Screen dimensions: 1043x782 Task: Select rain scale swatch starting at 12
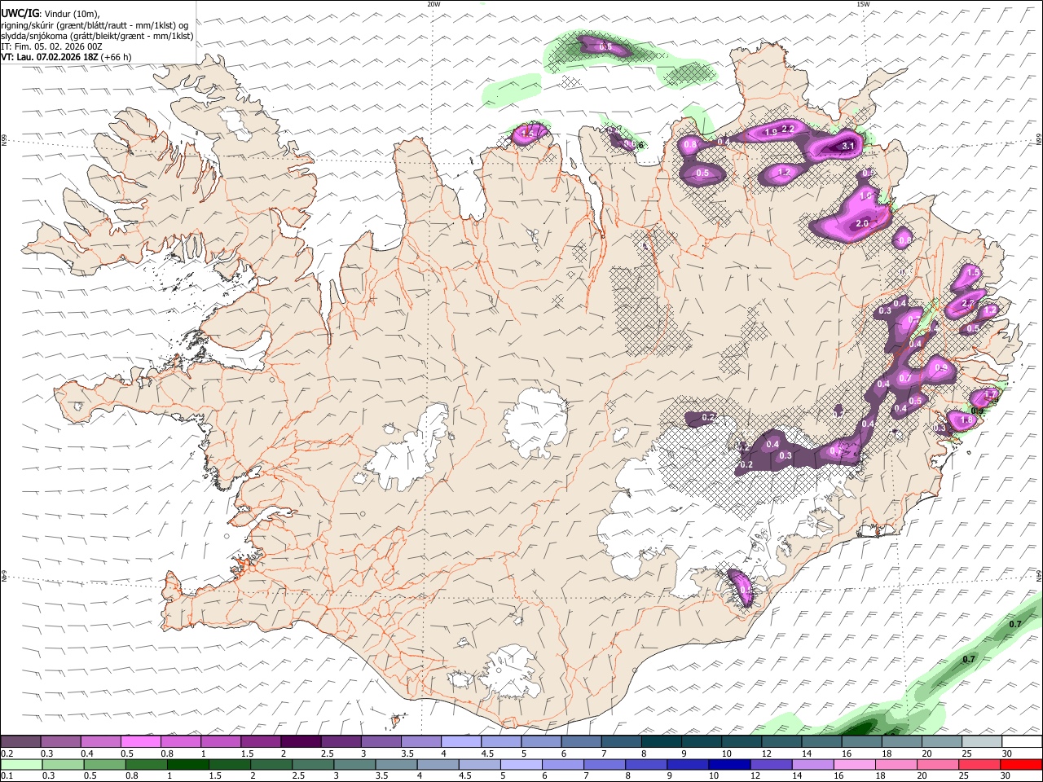(x=771, y=764)
